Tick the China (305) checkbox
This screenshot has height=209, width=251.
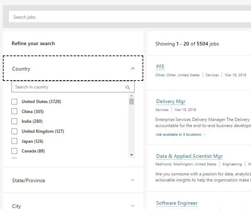(14, 111)
